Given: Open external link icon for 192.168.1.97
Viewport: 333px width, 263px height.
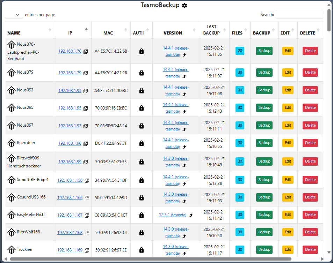Looking at the screenshot, I should [86, 126].
